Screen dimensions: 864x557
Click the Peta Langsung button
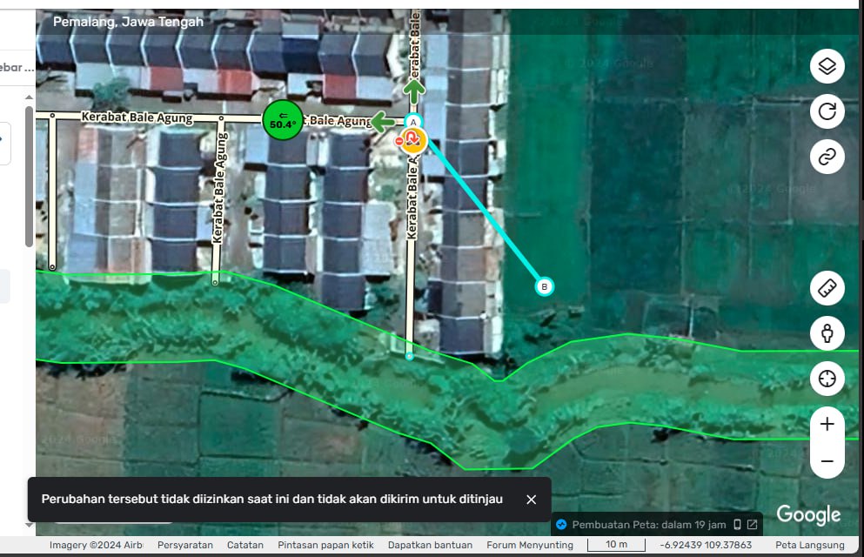(x=810, y=545)
